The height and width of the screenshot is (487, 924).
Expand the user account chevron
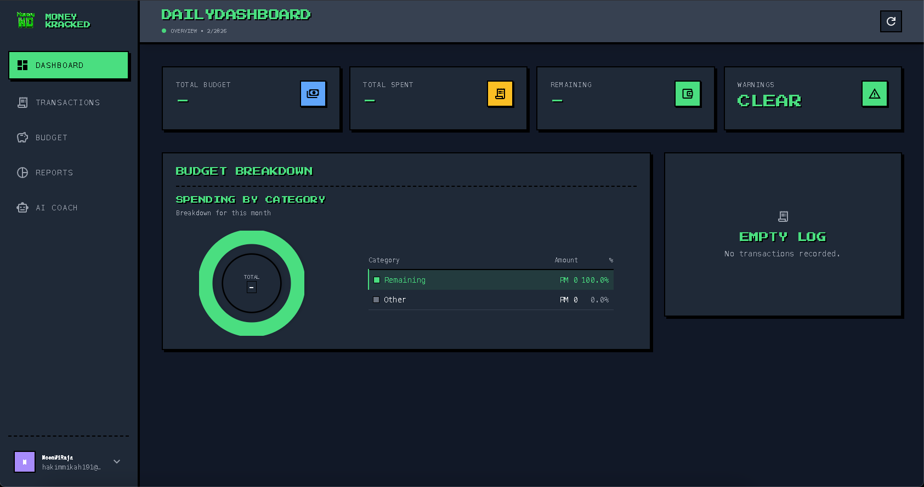point(117,461)
